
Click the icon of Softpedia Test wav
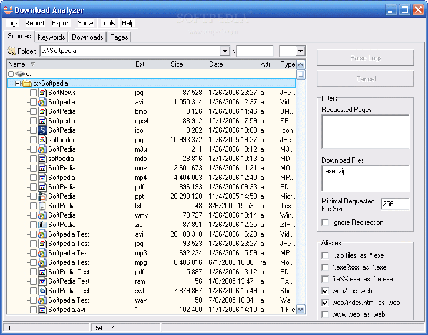pos(42,300)
